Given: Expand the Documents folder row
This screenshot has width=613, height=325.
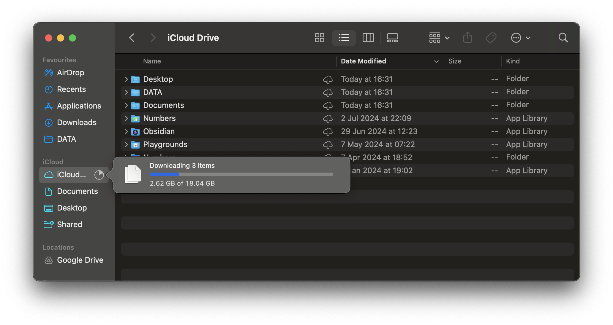Looking at the screenshot, I should (126, 105).
